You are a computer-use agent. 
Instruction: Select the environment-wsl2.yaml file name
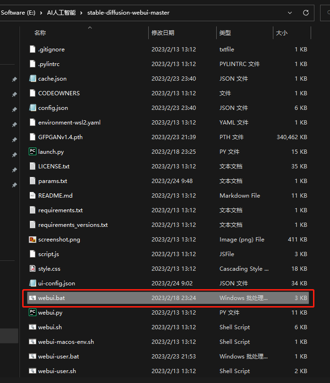(69, 122)
